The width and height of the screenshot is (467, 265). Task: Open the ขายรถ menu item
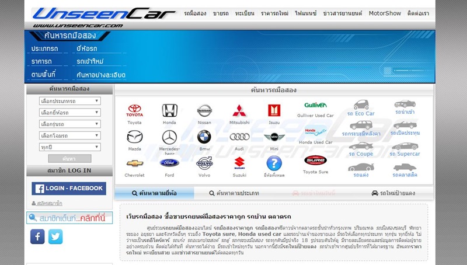[221, 13]
